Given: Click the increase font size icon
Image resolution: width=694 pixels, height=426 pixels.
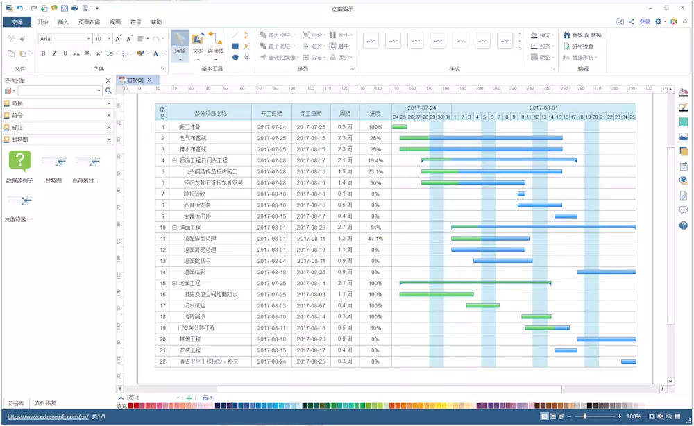Looking at the screenshot, I should click(x=118, y=39).
